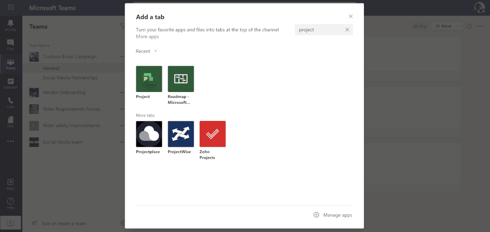Pick the ProjectWise app icon
Image resolution: width=490 pixels, height=232 pixels.
click(x=181, y=134)
